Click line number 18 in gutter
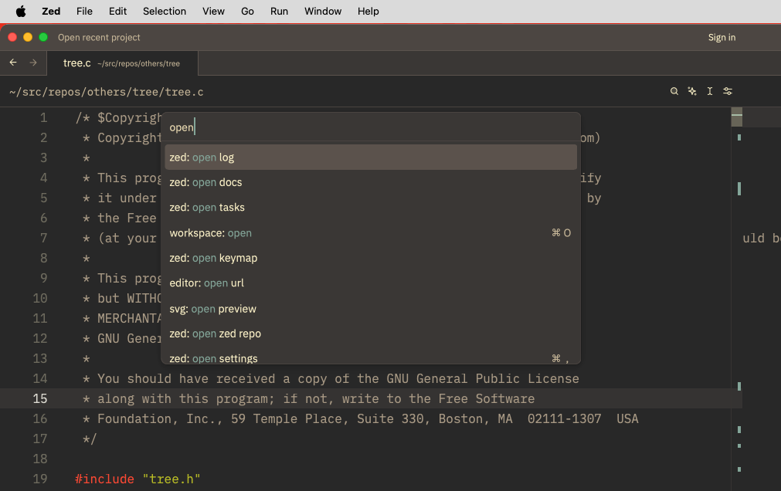781x491 pixels. click(x=40, y=459)
